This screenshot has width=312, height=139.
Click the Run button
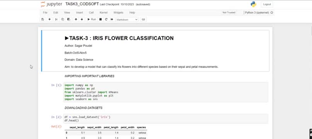click(92, 19)
